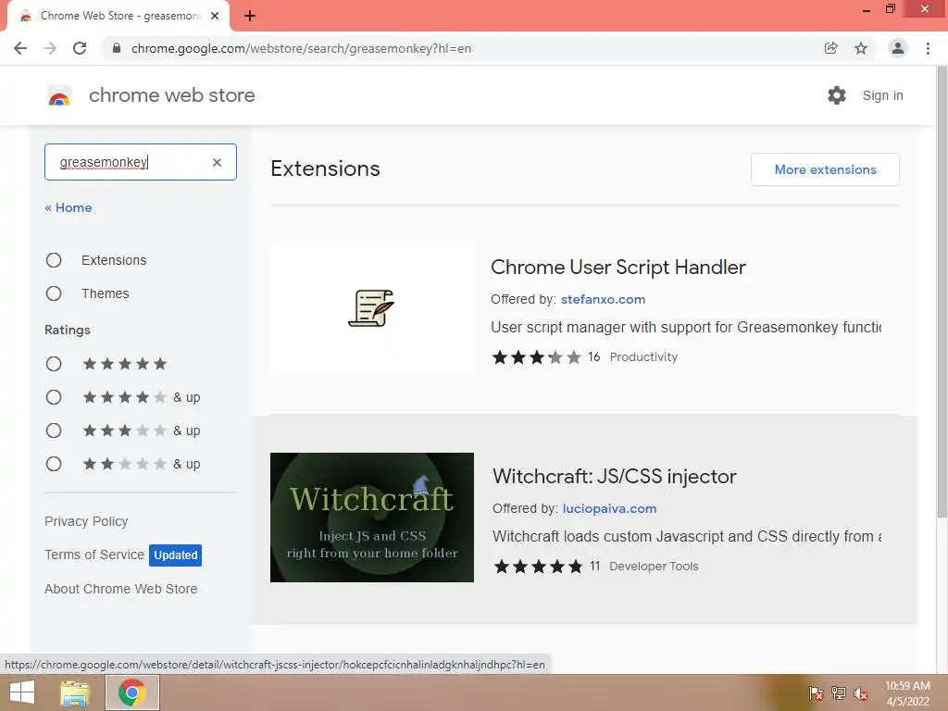Select the Extensions filter radio button
Screen dimensions: 948x711
coord(54,260)
